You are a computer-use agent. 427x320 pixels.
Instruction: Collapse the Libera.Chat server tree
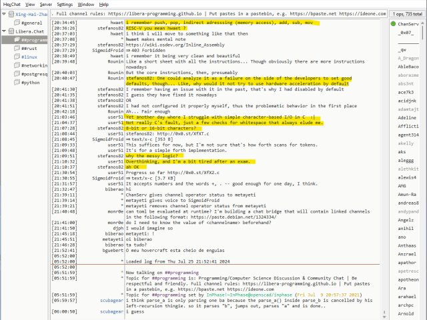[x=3, y=31]
